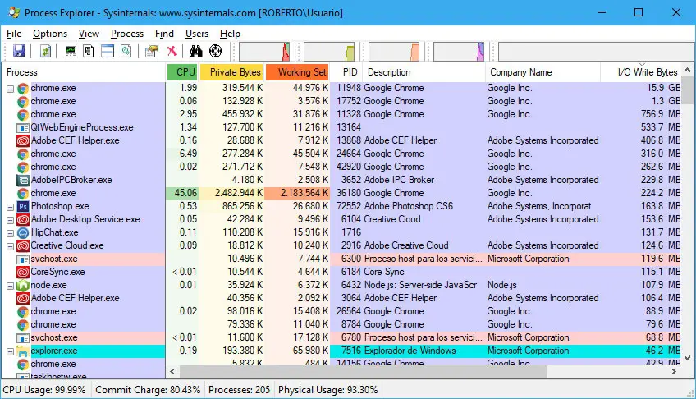Click vertical scrollbar up arrow

(687, 70)
